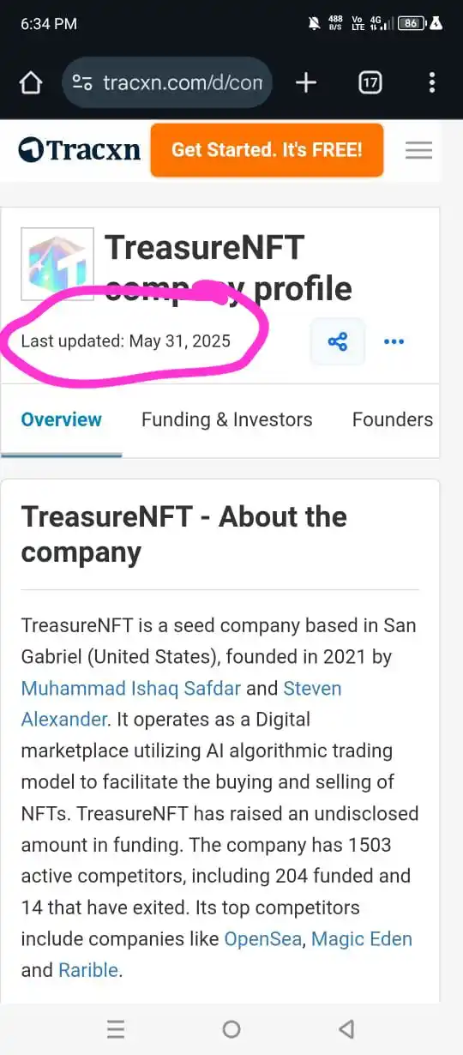Open the tab switcher showing 17 tabs
This screenshot has width=463, height=1055.
click(370, 83)
